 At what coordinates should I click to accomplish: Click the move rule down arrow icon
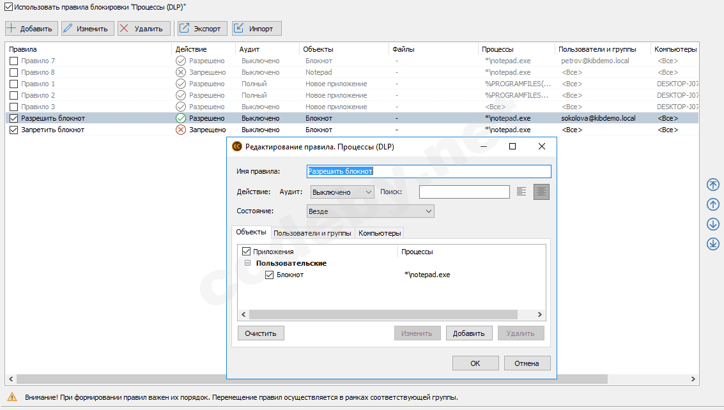(x=713, y=224)
